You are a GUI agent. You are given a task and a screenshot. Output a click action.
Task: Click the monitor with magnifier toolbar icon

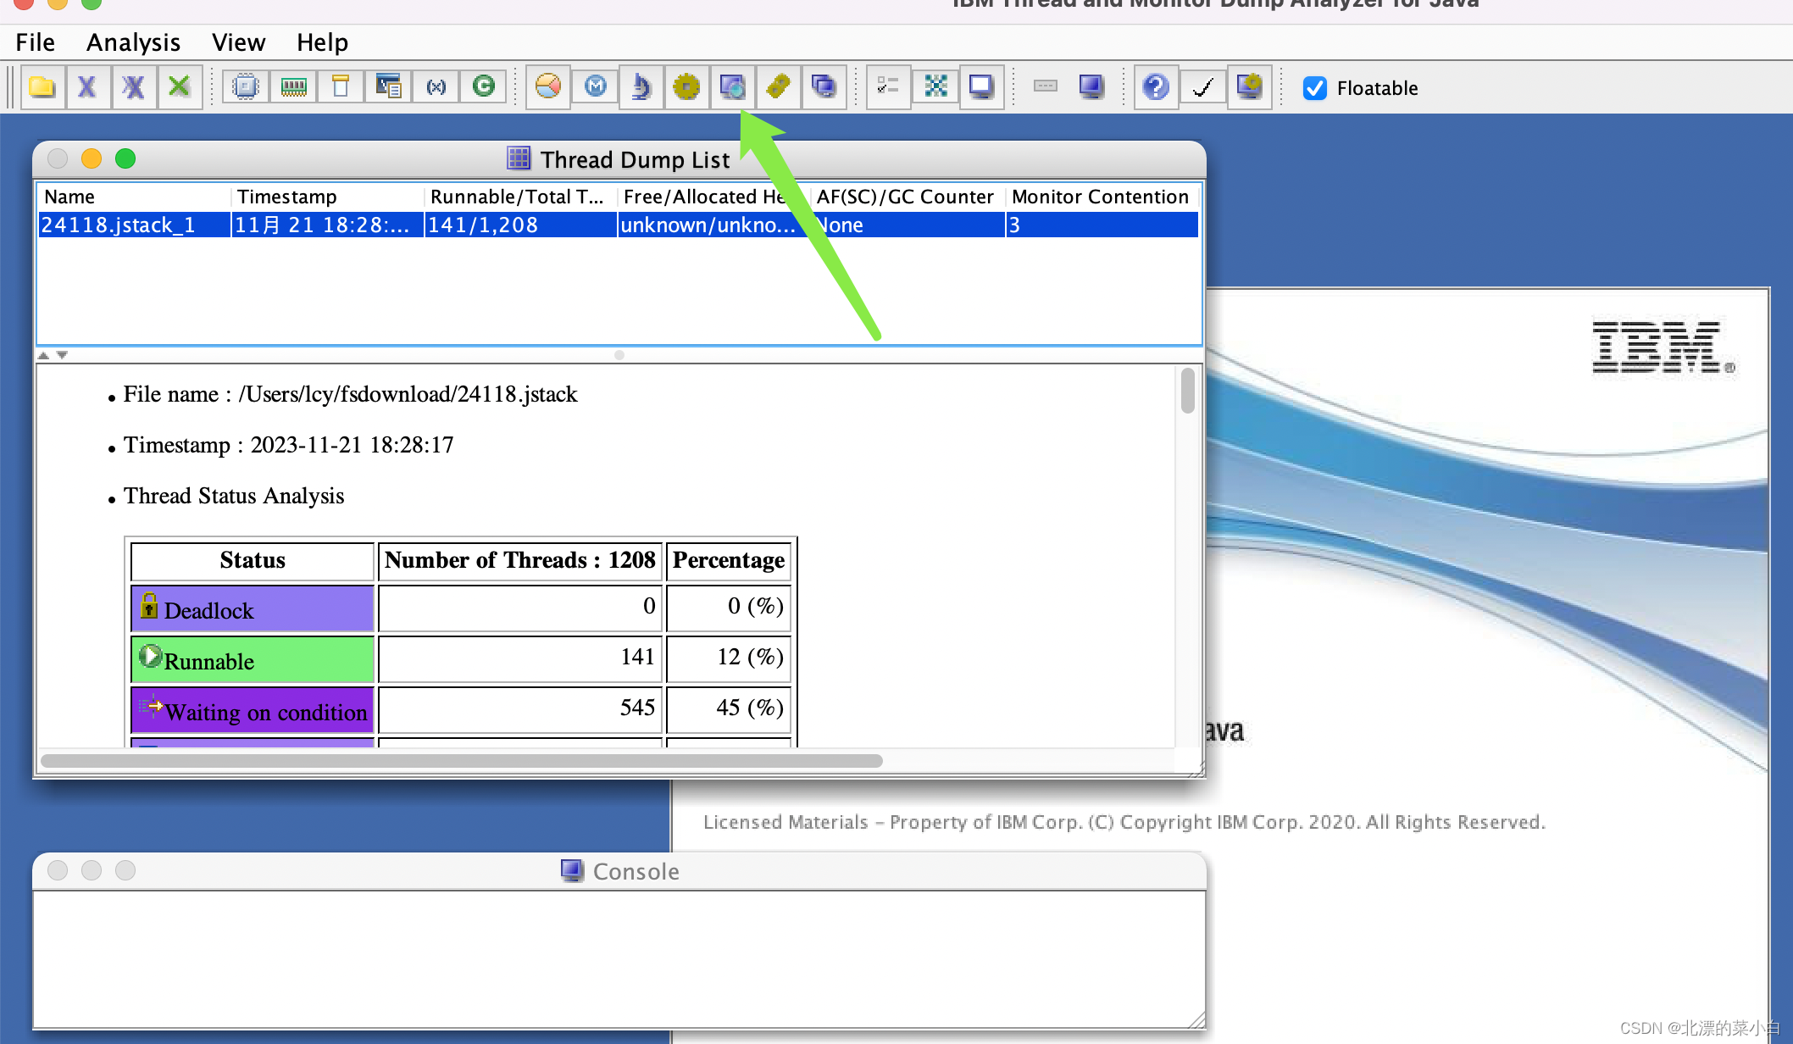pyautogui.click(x=732, y=86)
